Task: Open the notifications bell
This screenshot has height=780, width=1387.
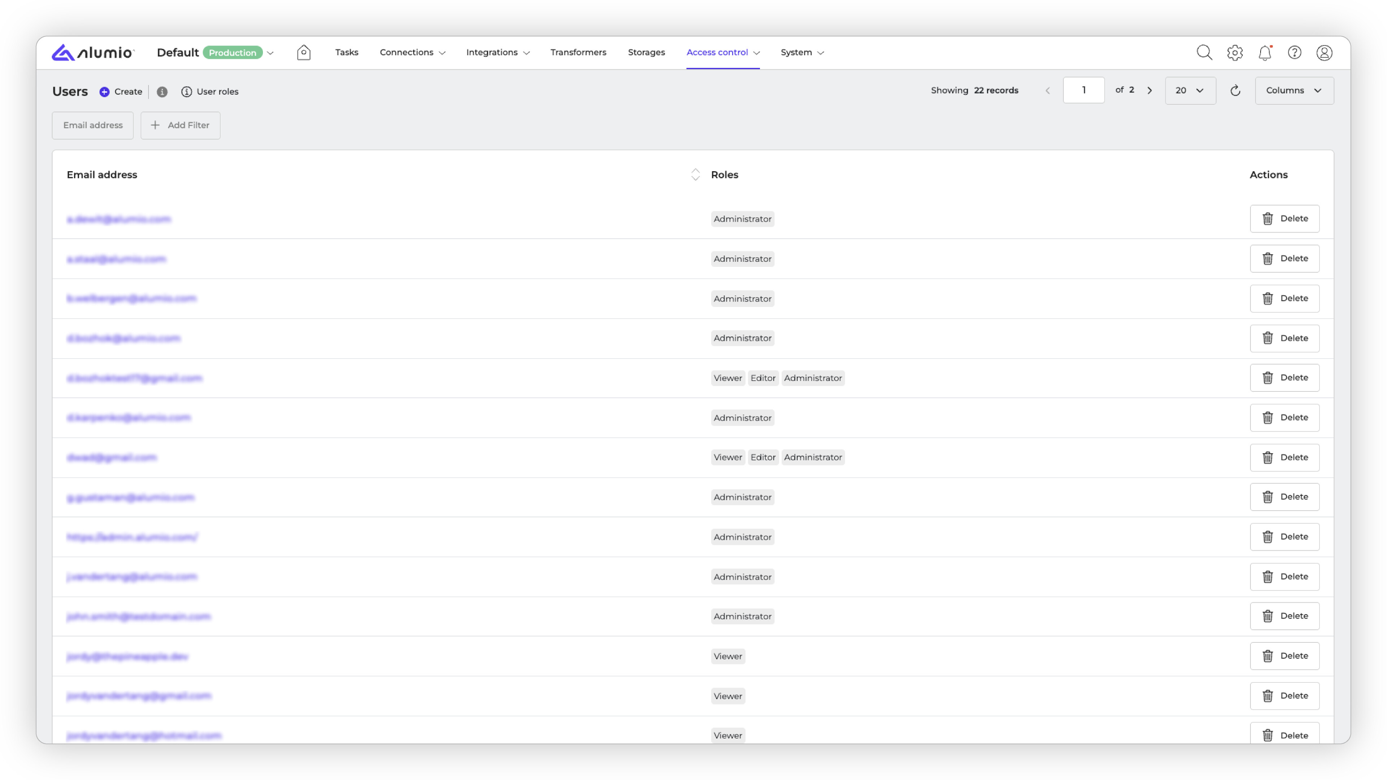Action: click(1264, 53)
